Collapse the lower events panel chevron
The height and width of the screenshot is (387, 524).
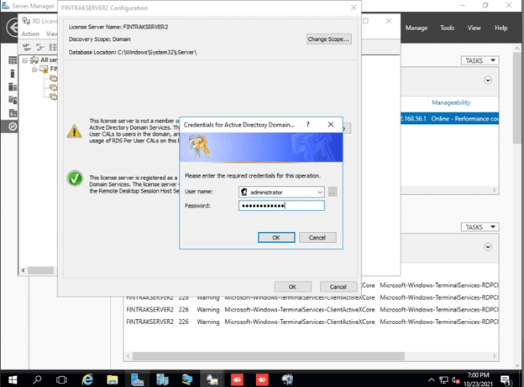pos(488,247)
